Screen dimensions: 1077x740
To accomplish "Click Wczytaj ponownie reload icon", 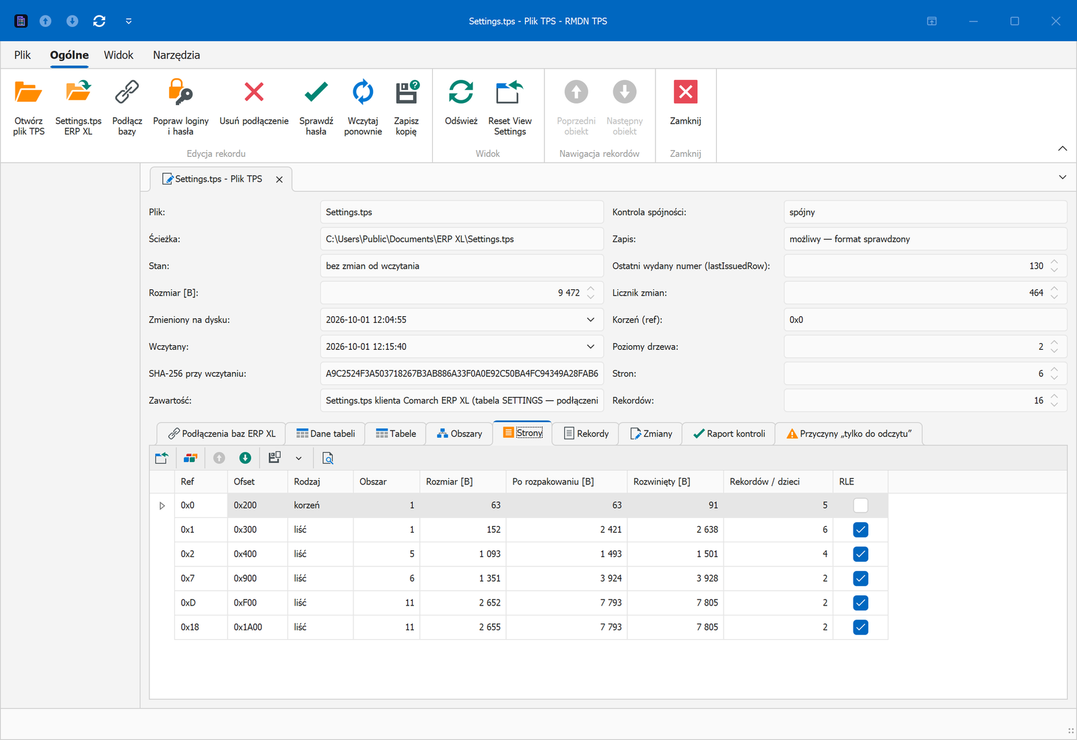I will [x=363, y=92].
